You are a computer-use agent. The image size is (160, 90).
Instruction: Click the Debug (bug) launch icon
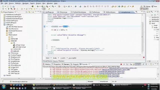pos(38,6)
